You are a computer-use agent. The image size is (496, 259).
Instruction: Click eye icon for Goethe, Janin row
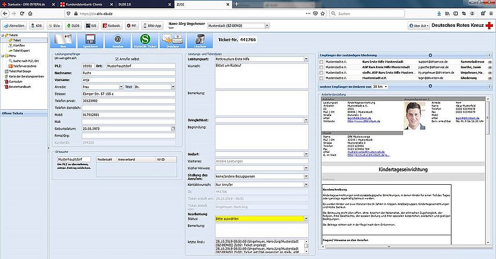click(x=489, y=68)
